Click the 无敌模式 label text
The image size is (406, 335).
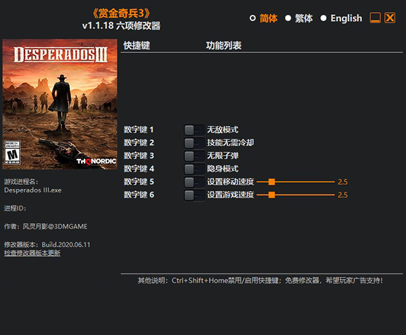223,130
